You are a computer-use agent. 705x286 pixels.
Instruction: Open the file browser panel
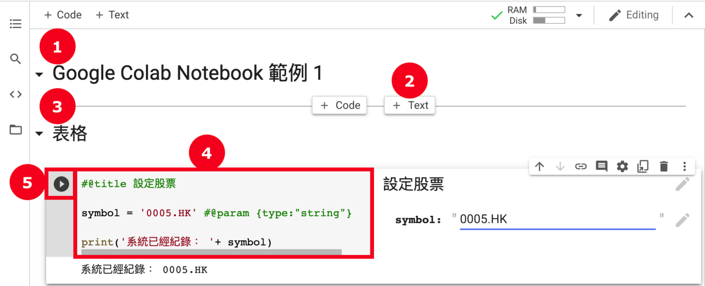point(15,130)
